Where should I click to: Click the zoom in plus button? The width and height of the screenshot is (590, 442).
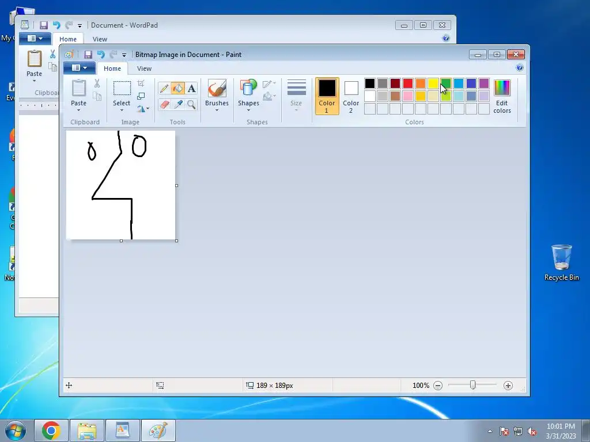(x=508, y=386)
